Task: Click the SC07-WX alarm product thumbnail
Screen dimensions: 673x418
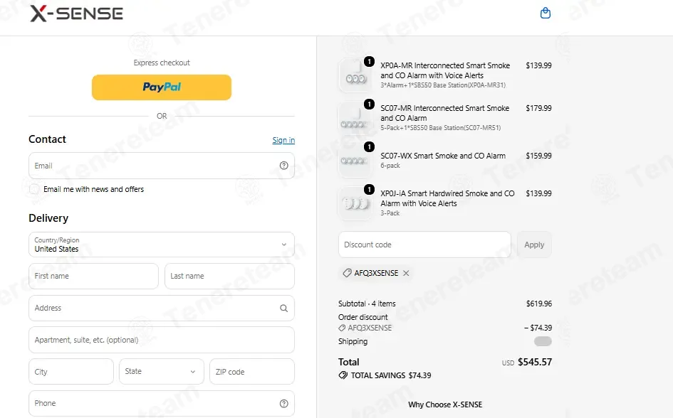Action: tap(355, 161)
